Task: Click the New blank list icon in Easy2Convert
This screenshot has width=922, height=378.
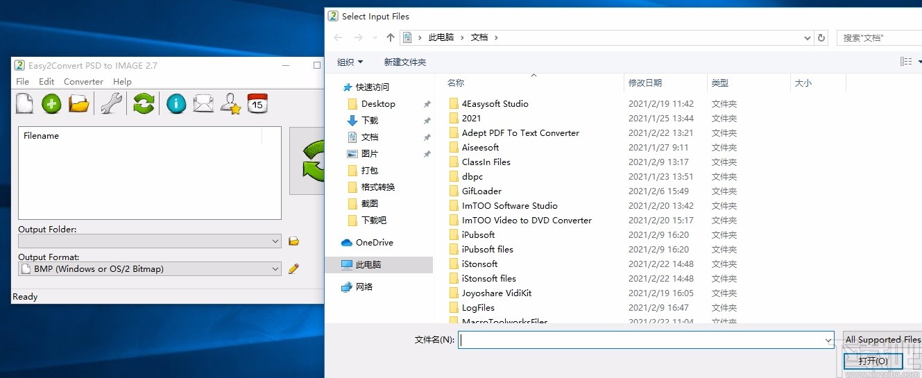Action: (24, 104)
